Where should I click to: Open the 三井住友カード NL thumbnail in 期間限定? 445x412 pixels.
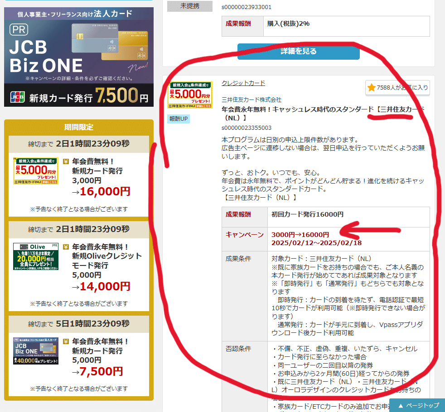tap(36, 171)
